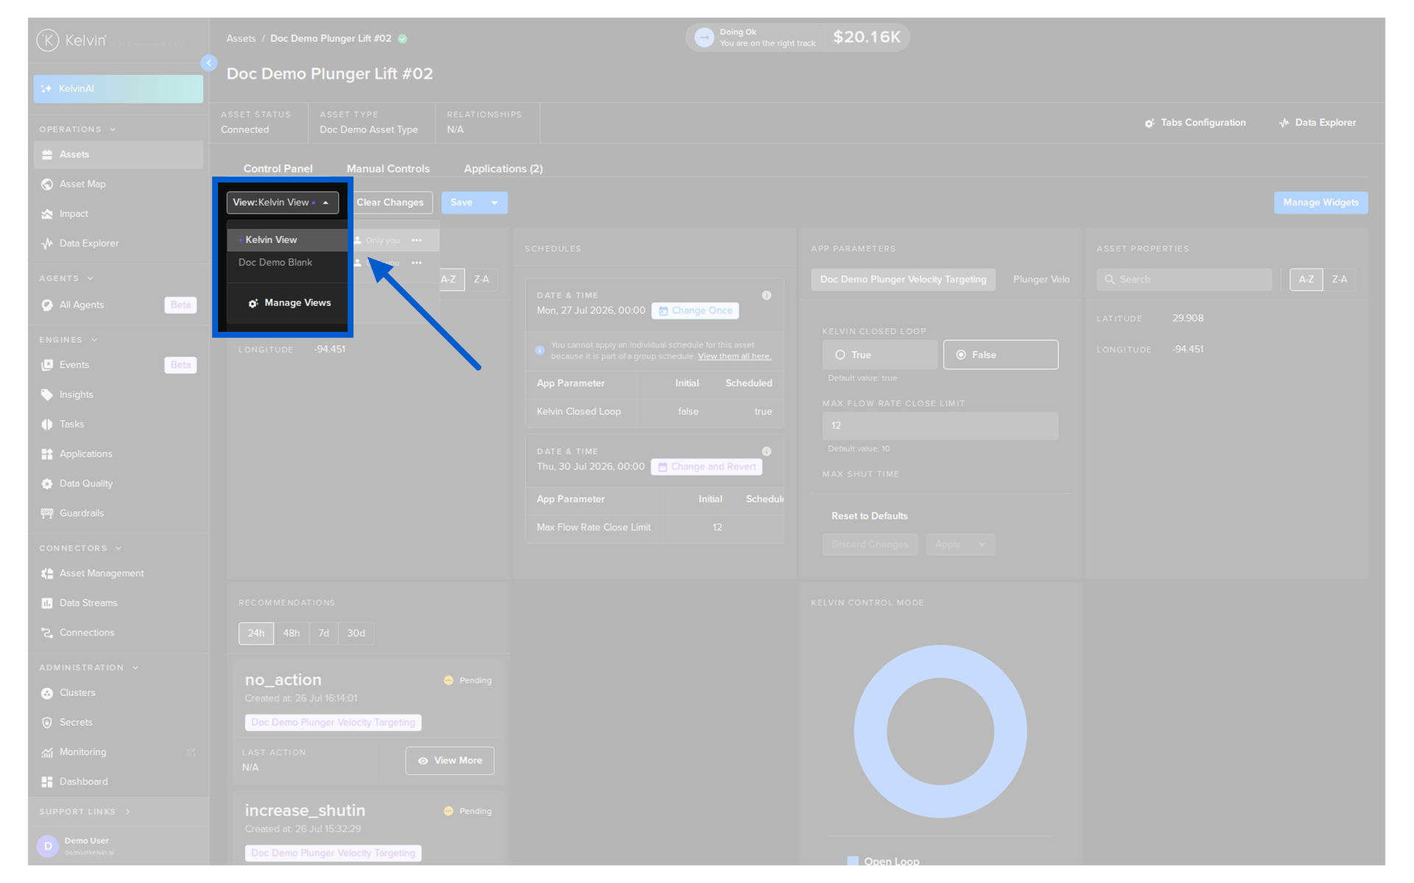Expand the Support Links section
The height and width of the screenshot is (883, 1414).
tap(127, 812)
